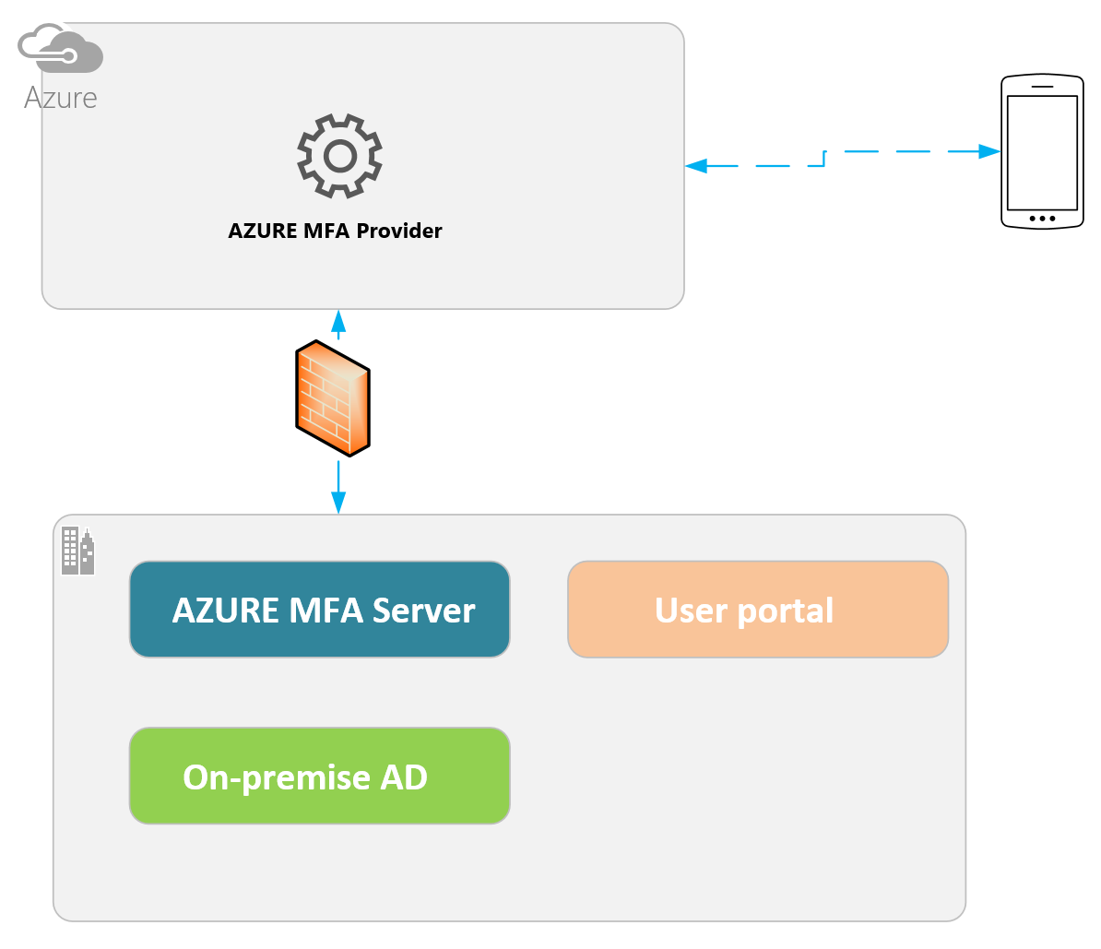Screen dimensions: 1101x949
Task: Expand the AZURE MFA Provider container box
Action: click(361, 166)
